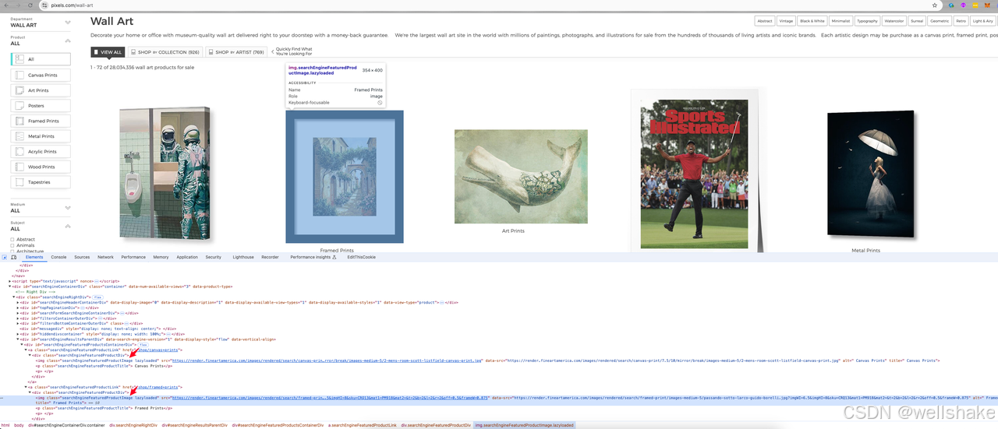Open the Sources tab in DevTools
This screenshot has height=429, width=998.
coord(82,257)
